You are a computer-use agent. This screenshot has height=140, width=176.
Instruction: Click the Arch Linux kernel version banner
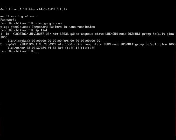click(34, 9)
